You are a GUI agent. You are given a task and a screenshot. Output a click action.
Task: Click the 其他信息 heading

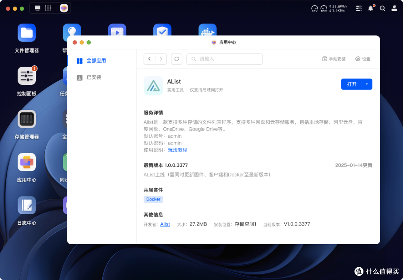153,215
